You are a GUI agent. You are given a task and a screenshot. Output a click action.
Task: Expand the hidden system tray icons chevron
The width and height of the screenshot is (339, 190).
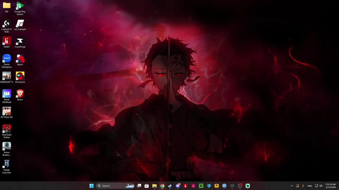[292, 186]
